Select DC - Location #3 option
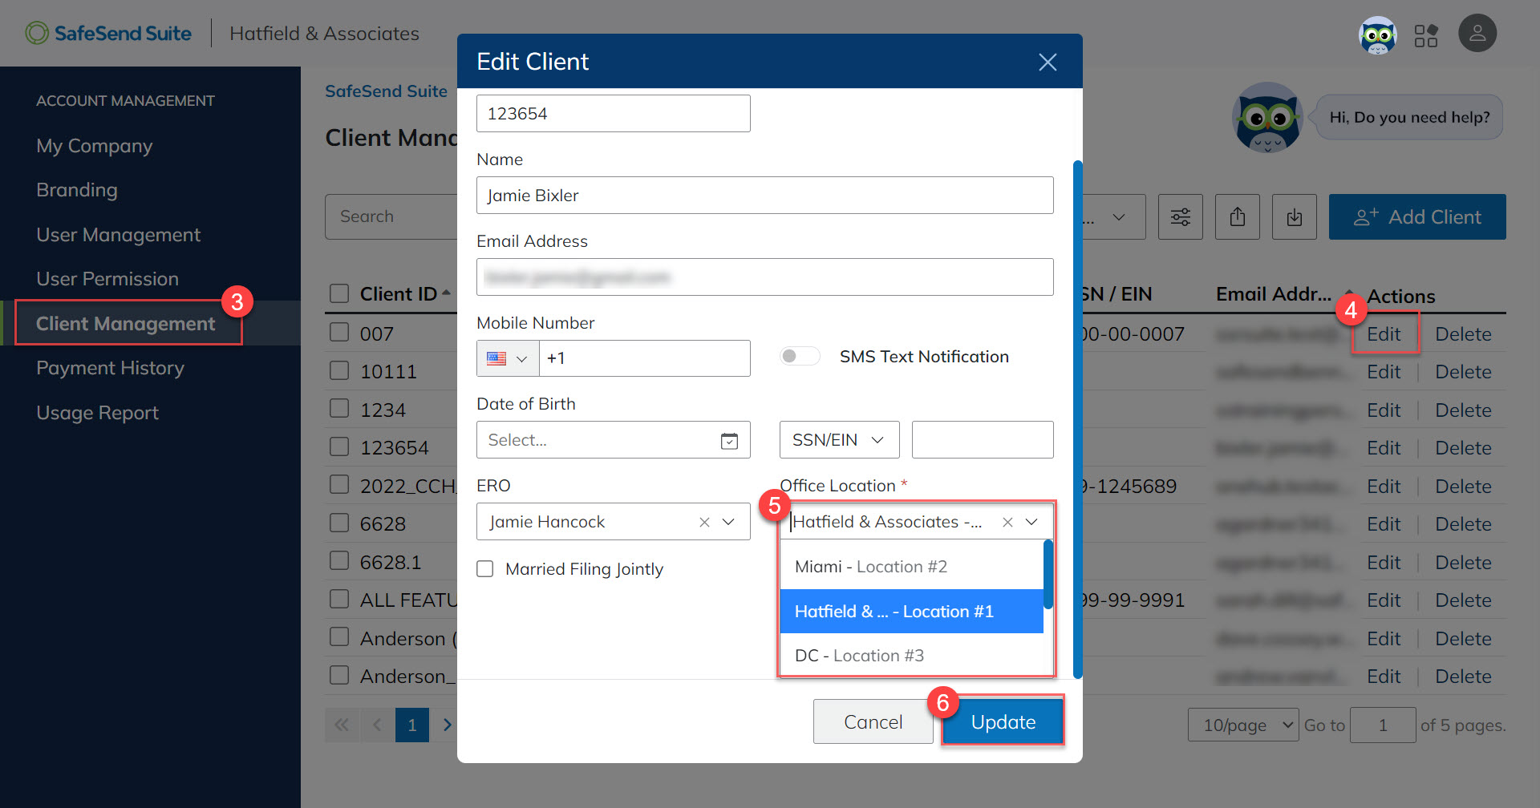1540x808 pixels. tap(911, 656)
